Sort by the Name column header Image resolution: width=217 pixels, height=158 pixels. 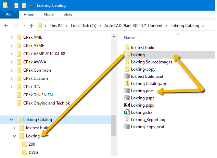point(129,38)
